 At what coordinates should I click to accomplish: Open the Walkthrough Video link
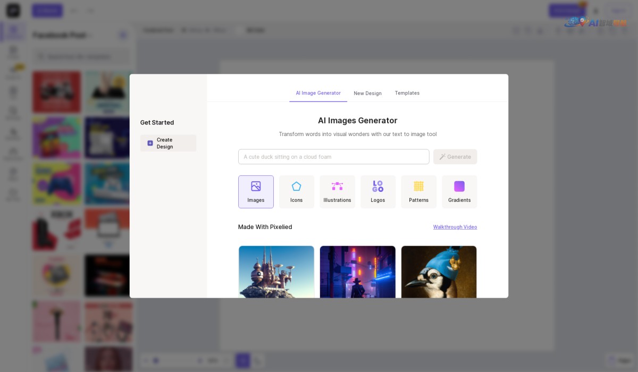click(x=455, y=227)
